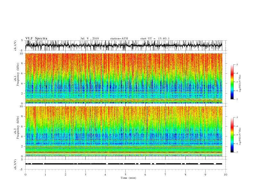Click ch.2 colorbar "log(PSD)(V²/Hz)" label
Viewport: 254px width, 196px height.
(x=240, y=136)
